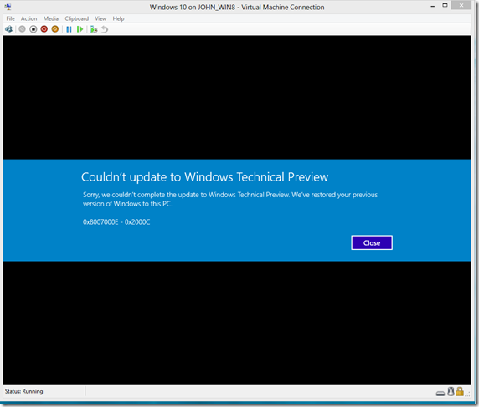Create a checkpoint of the VM
The width and height of the screenshot is (479, 407).
coord(94,29)
